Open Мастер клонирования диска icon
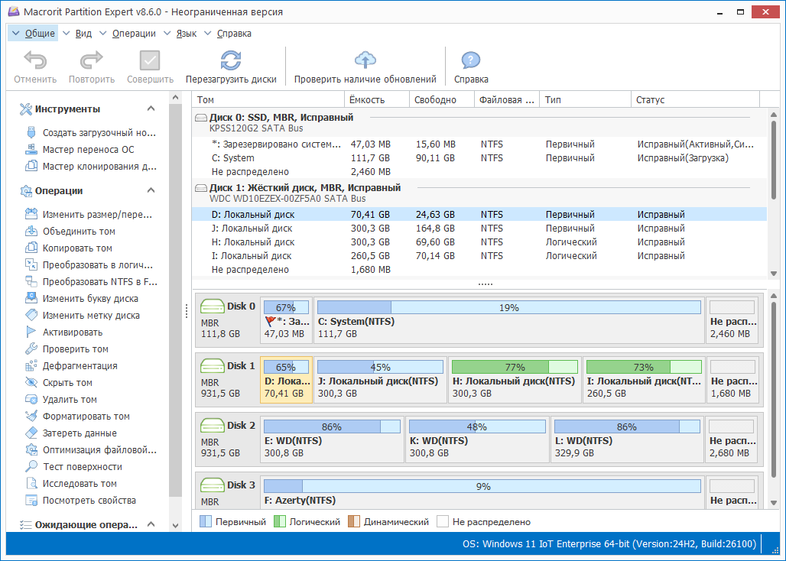 pos(31,167)
